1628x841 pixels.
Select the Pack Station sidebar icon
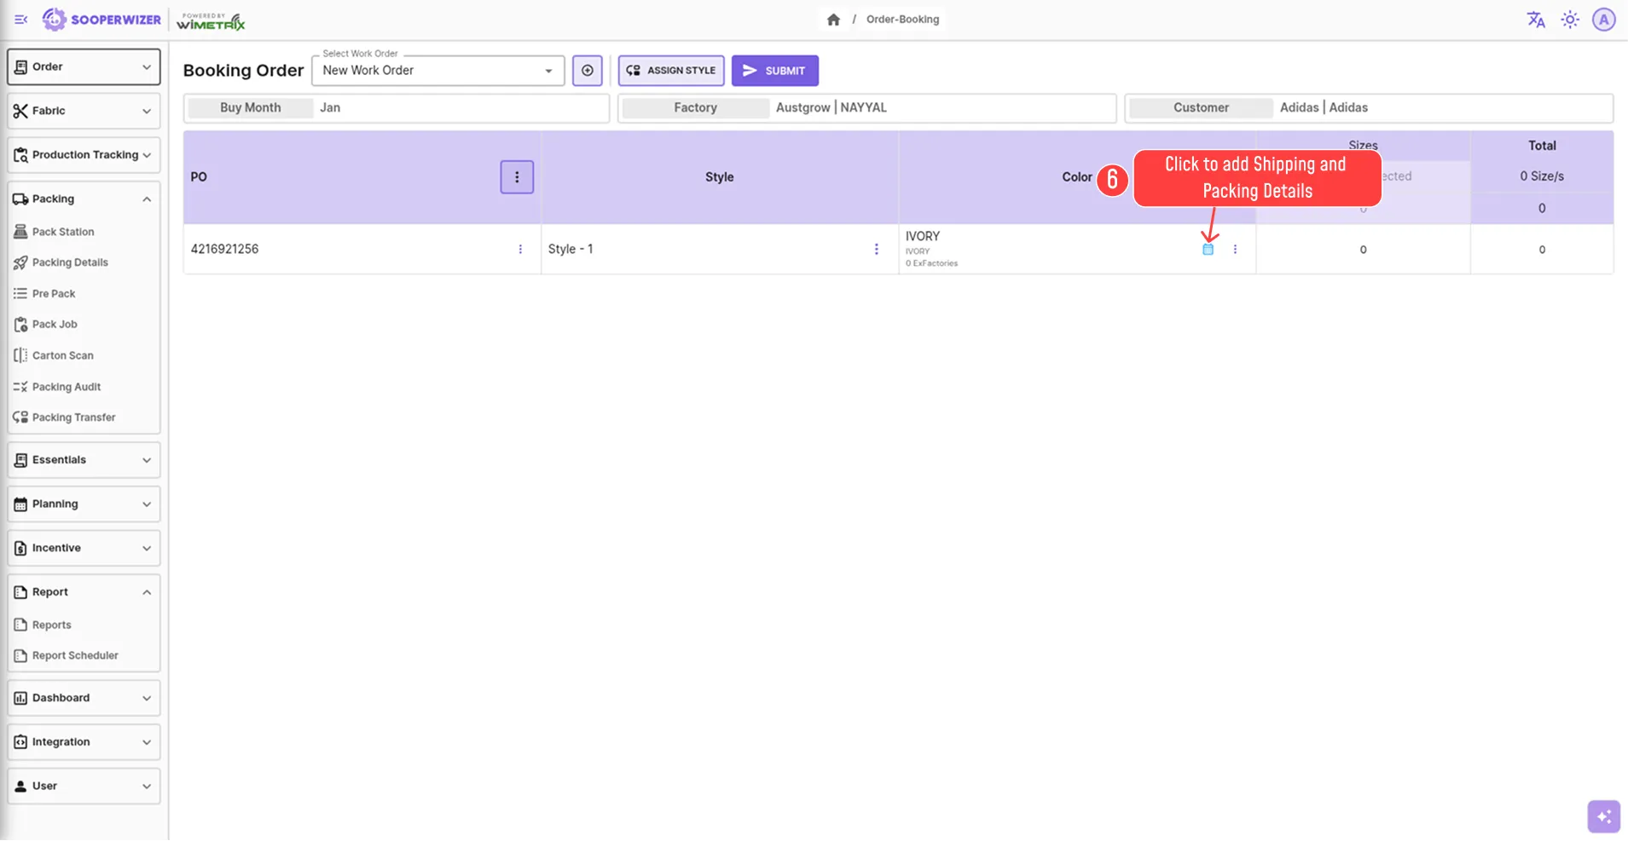(x=22, y=231)
